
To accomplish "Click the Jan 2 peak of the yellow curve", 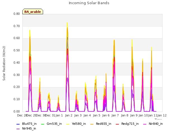I will click(67, 23).
